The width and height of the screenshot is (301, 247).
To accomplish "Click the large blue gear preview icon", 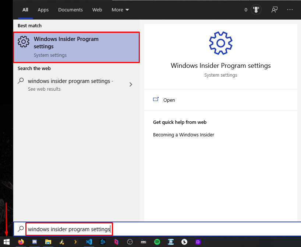I will coord(221,43).
